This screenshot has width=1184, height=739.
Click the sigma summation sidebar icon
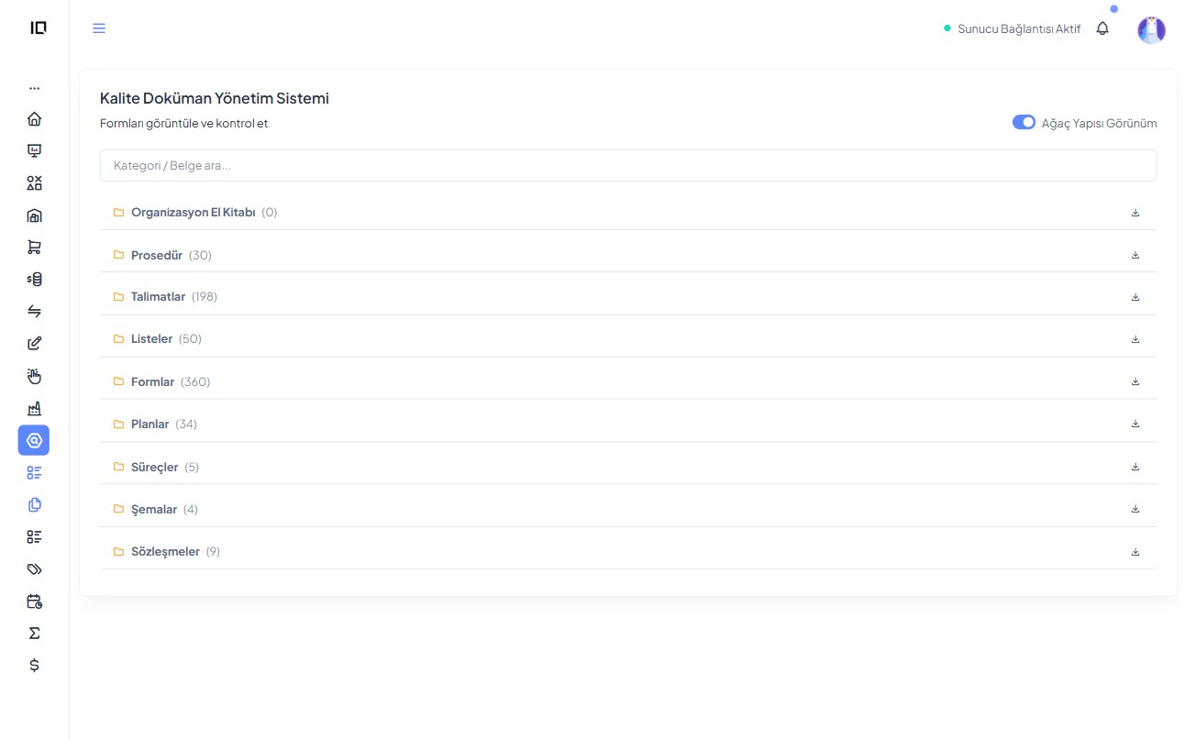click(x=34, y=634)
